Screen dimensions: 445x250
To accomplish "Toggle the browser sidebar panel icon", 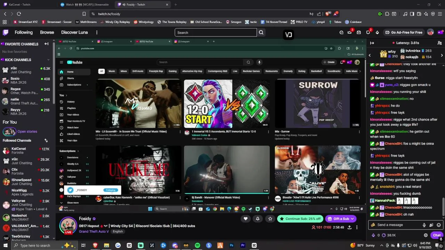I will [412, 14].
